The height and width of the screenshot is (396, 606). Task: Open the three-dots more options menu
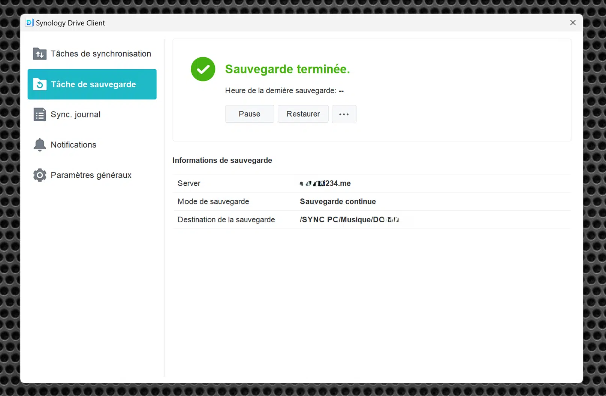[x=344, y=114]
